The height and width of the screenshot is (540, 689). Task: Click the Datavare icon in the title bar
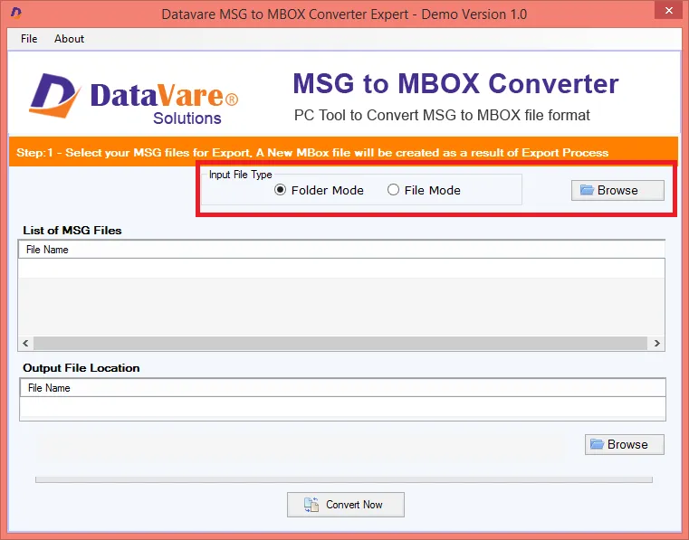click(16, 14)
